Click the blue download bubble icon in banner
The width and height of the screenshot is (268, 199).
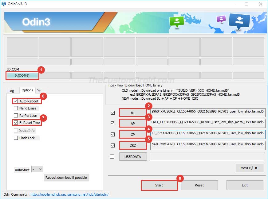[239, 21]
